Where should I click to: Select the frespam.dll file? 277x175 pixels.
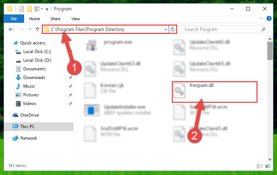click(x=214, y=92)
